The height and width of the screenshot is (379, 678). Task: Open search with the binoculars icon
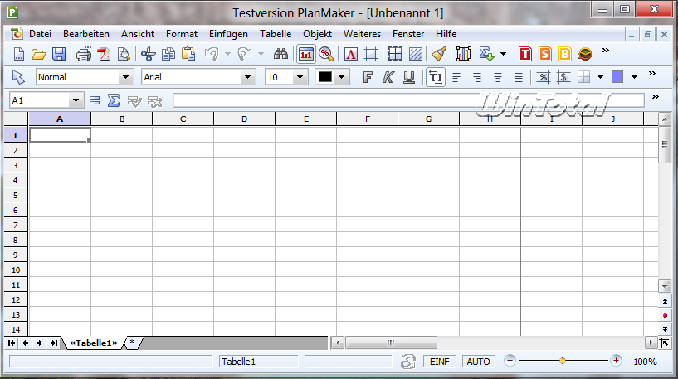(x=280, y=54)
